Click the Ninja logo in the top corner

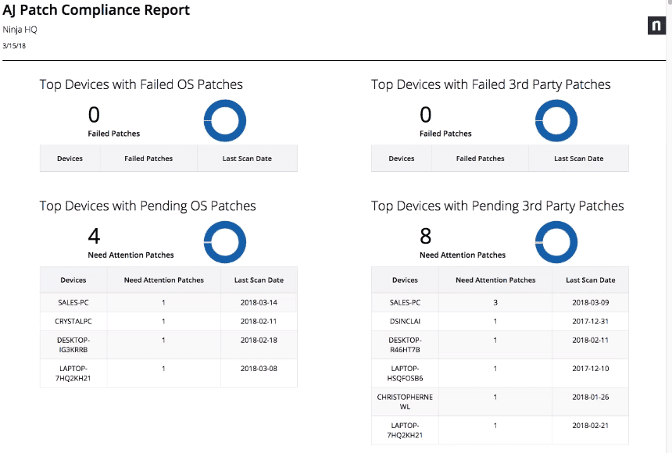[x=656, y=24]
